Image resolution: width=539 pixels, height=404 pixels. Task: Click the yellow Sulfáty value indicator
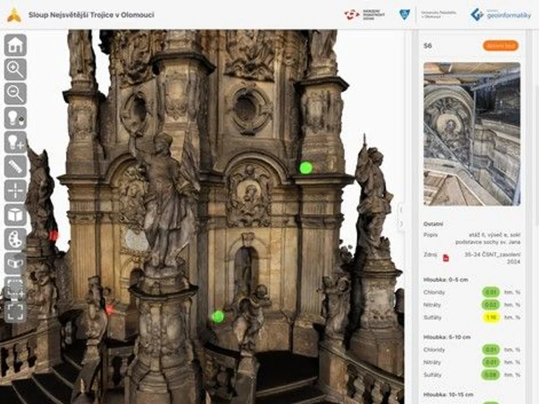[490, 317]
